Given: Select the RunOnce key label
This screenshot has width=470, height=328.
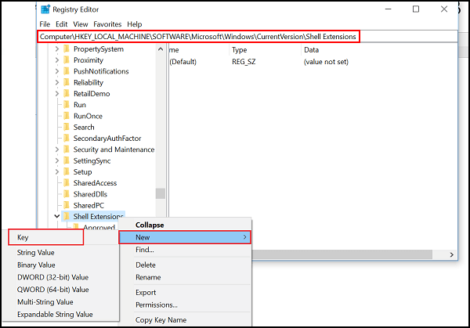Looking at the screenshot, I should click(88, 116).
